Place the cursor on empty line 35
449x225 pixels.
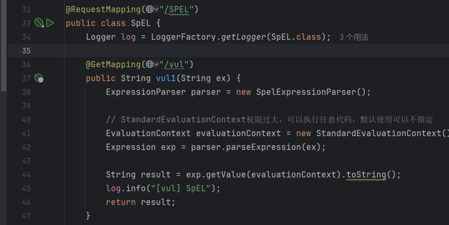coord(216,51)
